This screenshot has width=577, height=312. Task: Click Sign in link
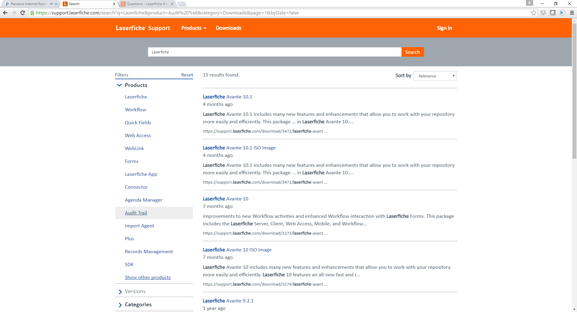click(444, 28)
